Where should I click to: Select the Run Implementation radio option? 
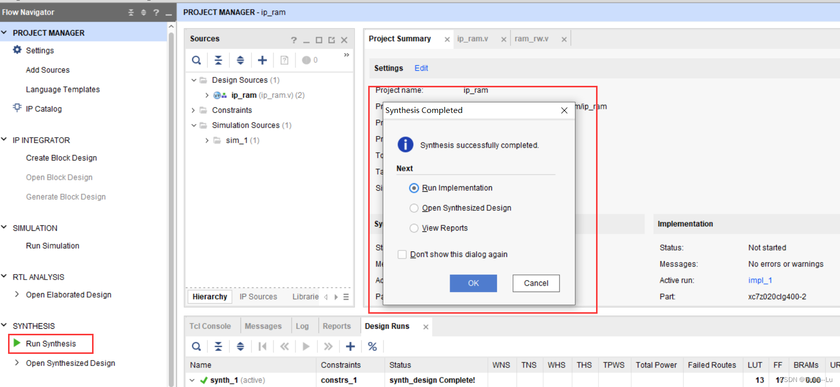(x=414, y=188)
